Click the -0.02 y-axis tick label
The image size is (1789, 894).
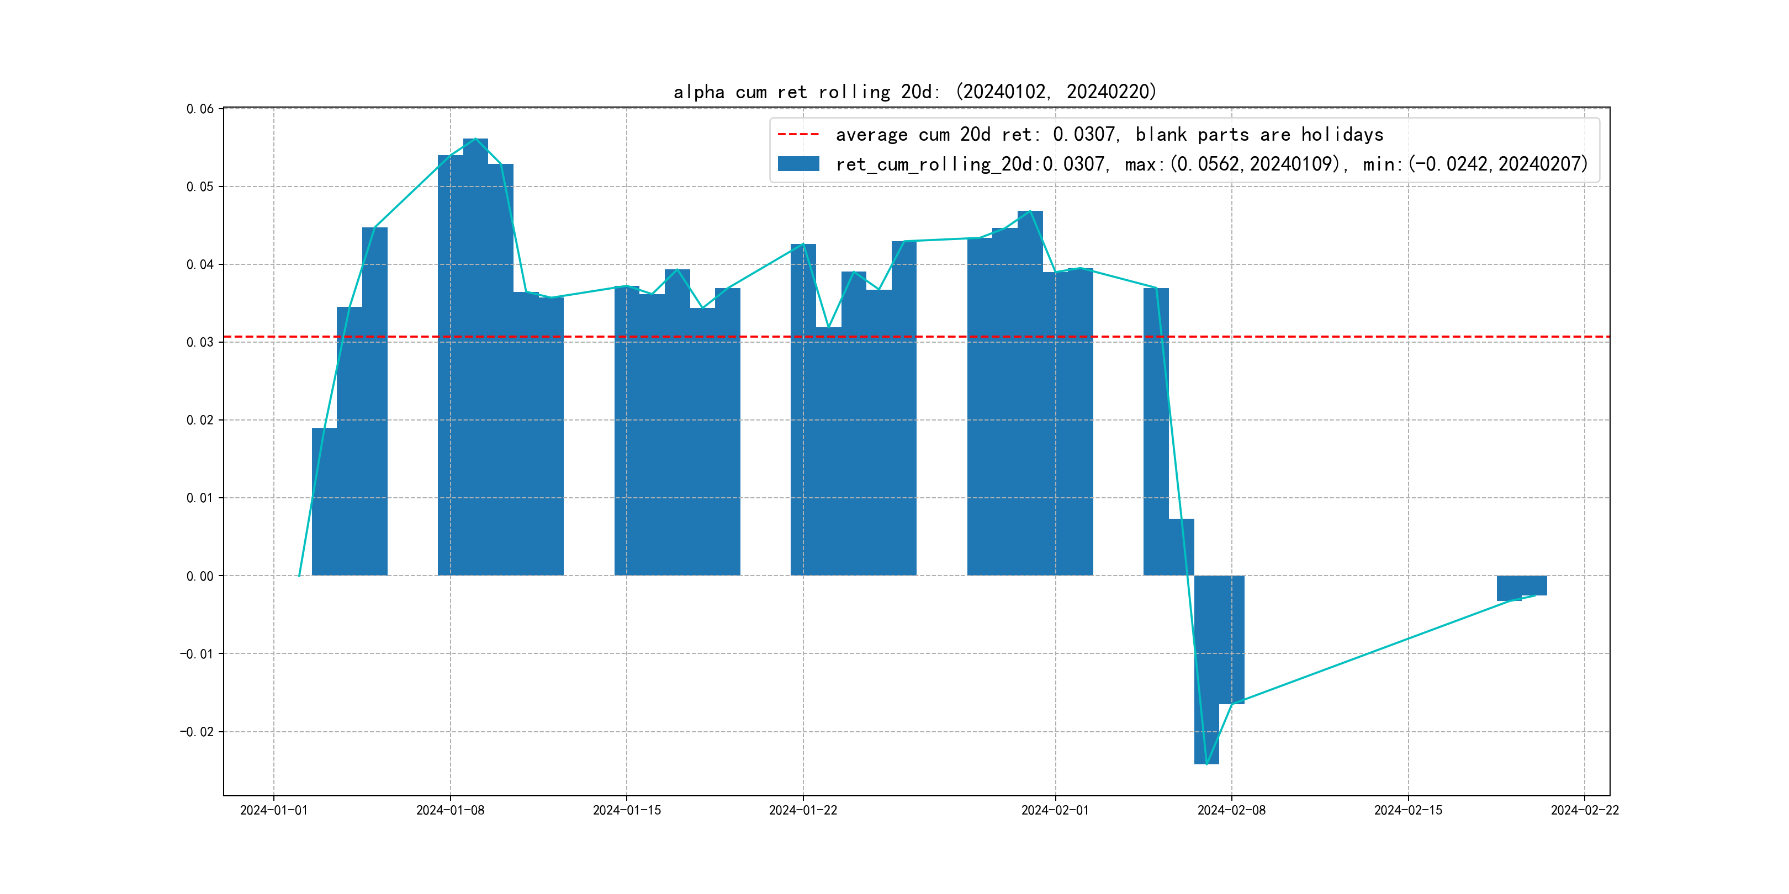(197, 732)
